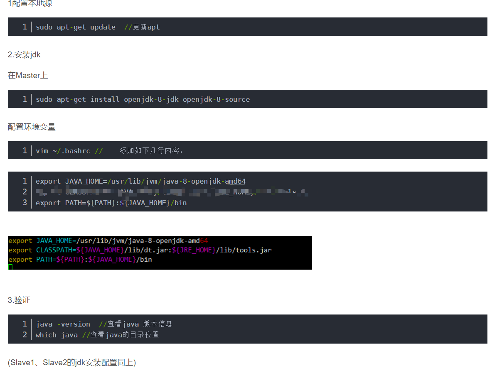The image size is (497, 371).
Task: Click the '//查看java的目录位置' comment
Action: tap(121, 334)
